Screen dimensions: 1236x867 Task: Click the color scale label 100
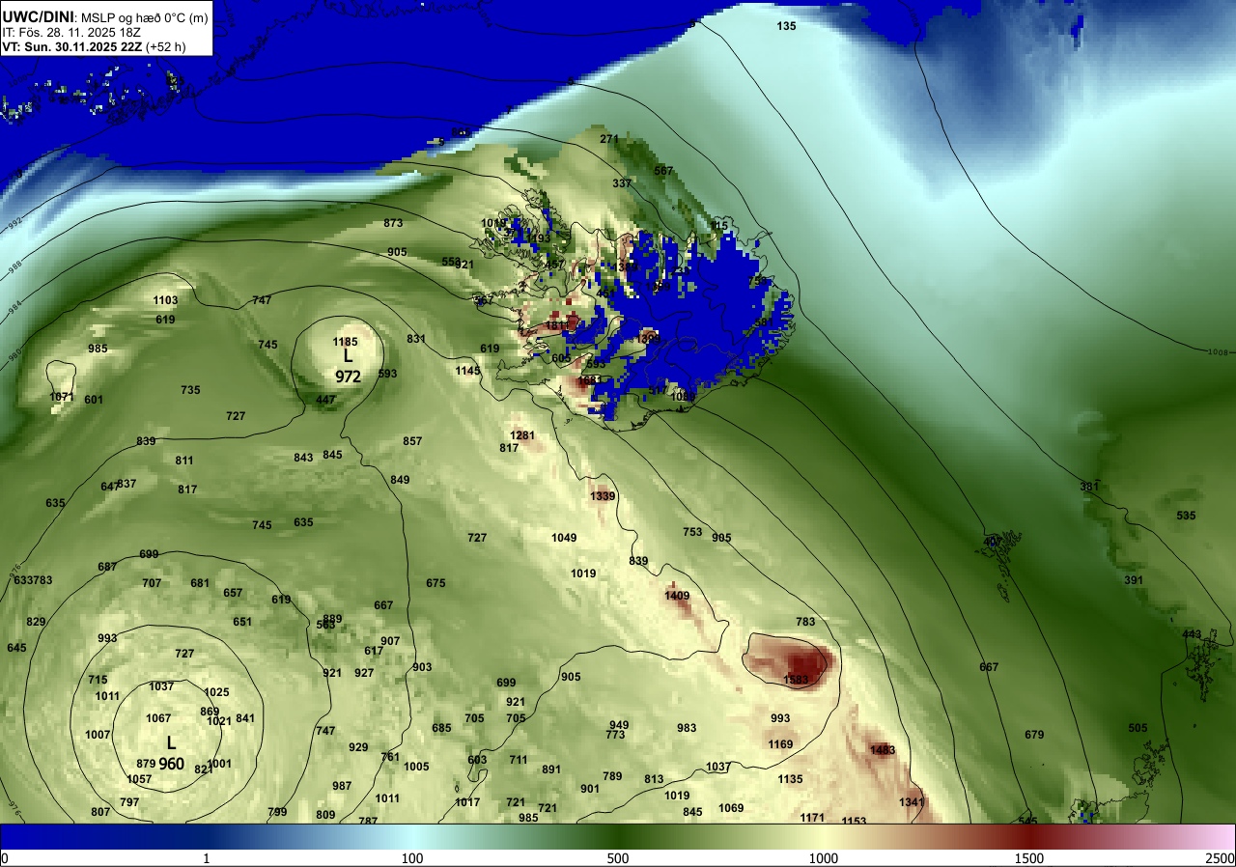coord(412,858)
